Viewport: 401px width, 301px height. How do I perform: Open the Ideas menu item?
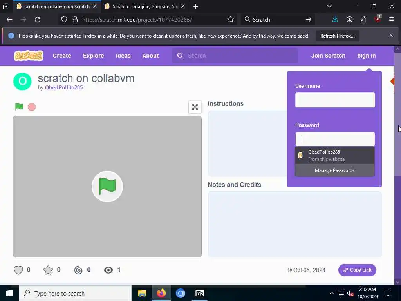pyautogui.click(x=123, y=56)
